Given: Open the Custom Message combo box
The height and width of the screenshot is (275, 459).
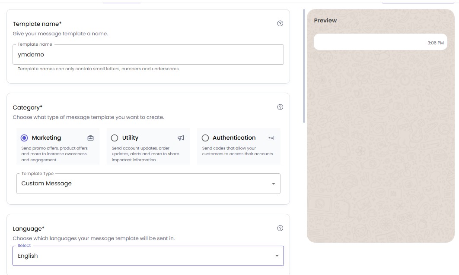Looking at the screenshot, I should pos(143,184).
